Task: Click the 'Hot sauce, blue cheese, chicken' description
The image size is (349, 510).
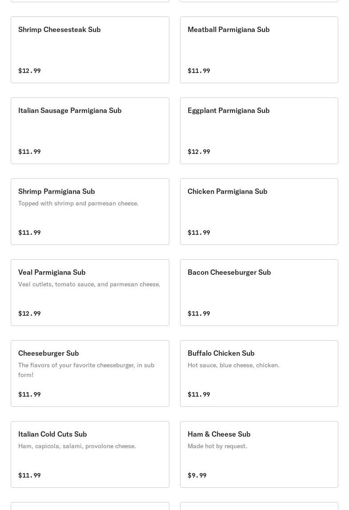Action: click(233, 365)
